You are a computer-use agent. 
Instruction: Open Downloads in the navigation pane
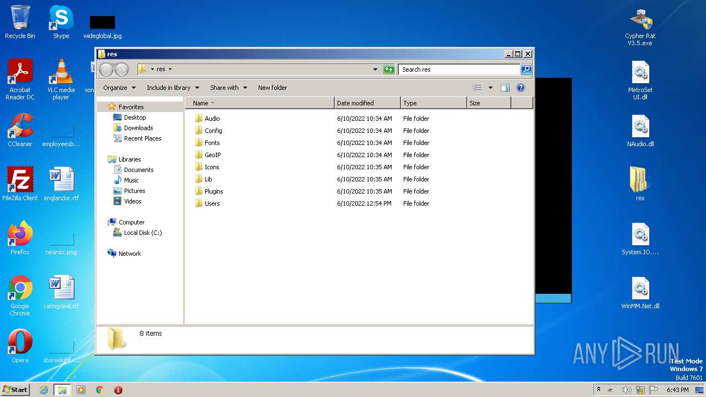coord(138,128)
